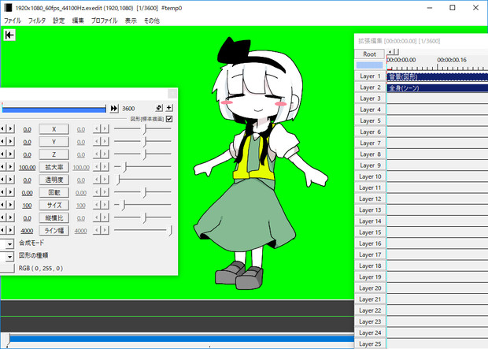The height and width of the screenshot is (349, 488).
Task: Click the jump-to-start arrow icon in preview
Action: 10,35
